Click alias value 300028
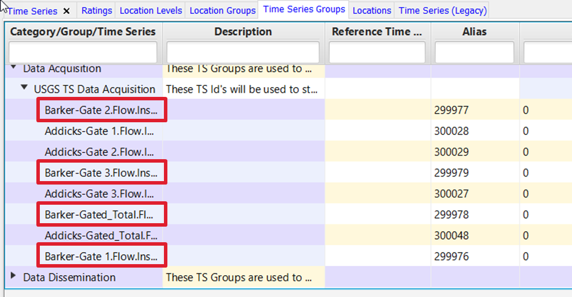Screen dimensions: 572x297 [x=451, y=131]
